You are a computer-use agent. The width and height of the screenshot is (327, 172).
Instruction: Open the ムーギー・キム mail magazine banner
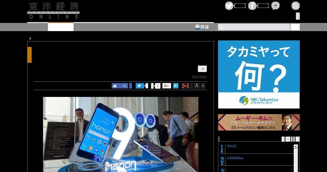(x=259, y=122)
